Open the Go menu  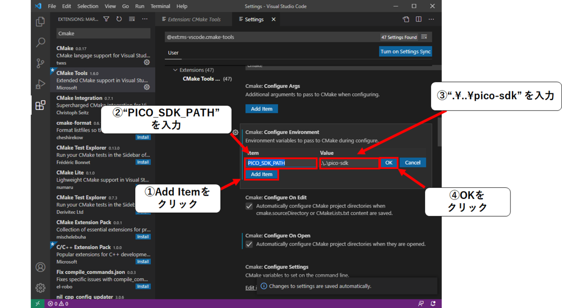(x=126, y=6)
